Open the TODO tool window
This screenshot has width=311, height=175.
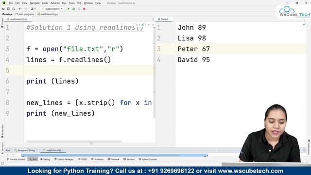(83, 159)
